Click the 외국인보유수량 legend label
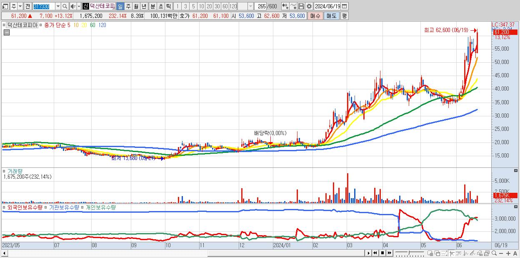 [25, 207]
